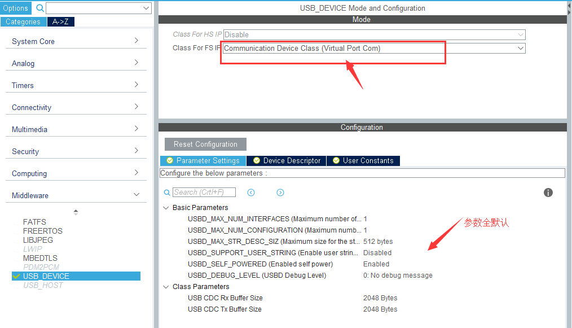Select the USBD_DEBUG_LEVEL parameter label

257,275
